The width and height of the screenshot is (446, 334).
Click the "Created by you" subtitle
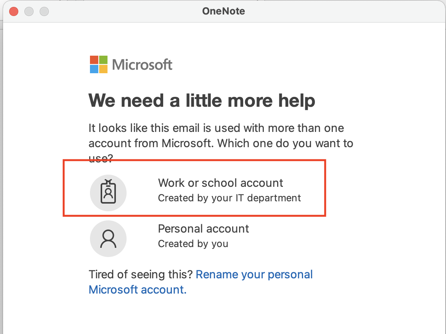[x=193, y=244]
